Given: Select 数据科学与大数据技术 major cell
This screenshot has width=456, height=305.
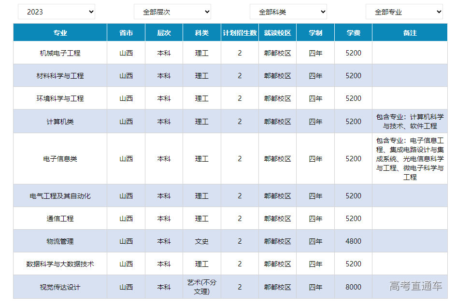Looking at the screenshot, I should point(60,264).
